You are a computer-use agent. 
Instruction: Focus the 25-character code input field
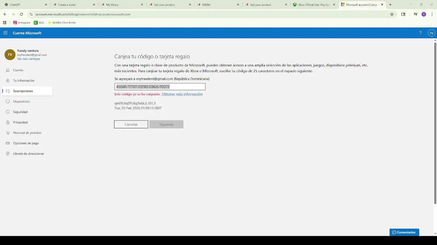click(160, 87)
